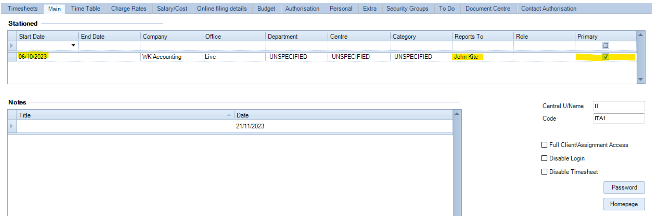
Task: Open Document Centre tab
Action: (x=488, y=9)
